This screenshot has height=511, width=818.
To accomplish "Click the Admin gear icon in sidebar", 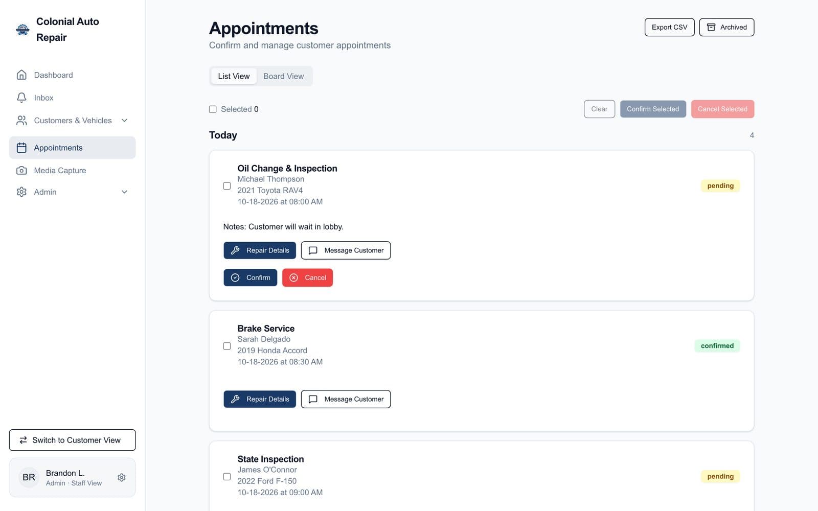I will coord(21,192).
